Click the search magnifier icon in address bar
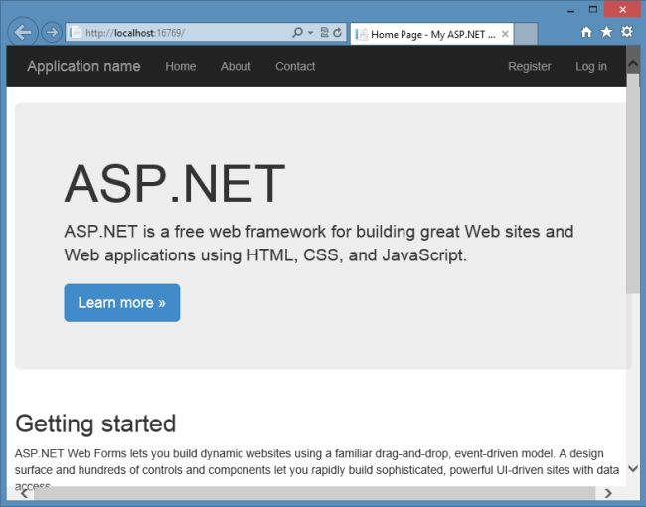646x507 pixels. tap(297, 32)
